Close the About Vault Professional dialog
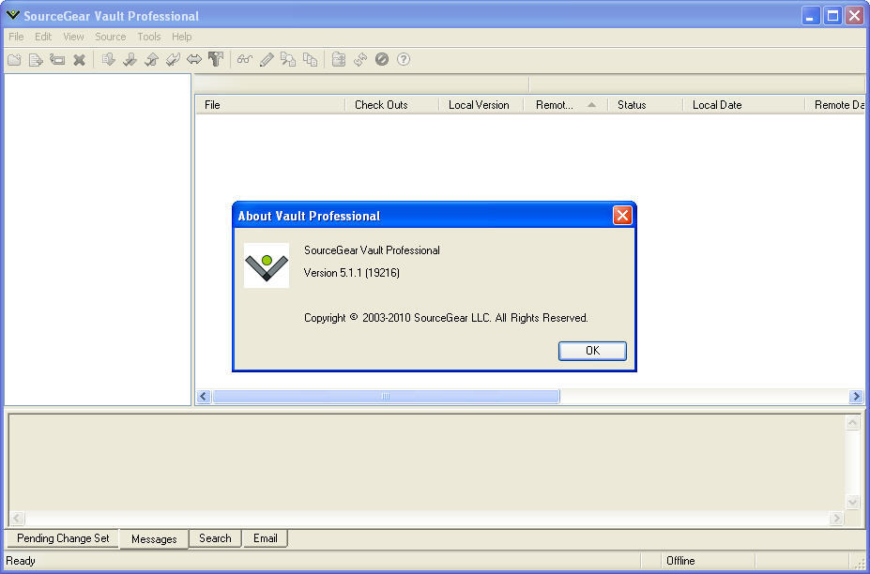The width and height of the screenshot is (870, 574). tap(622, 215)
